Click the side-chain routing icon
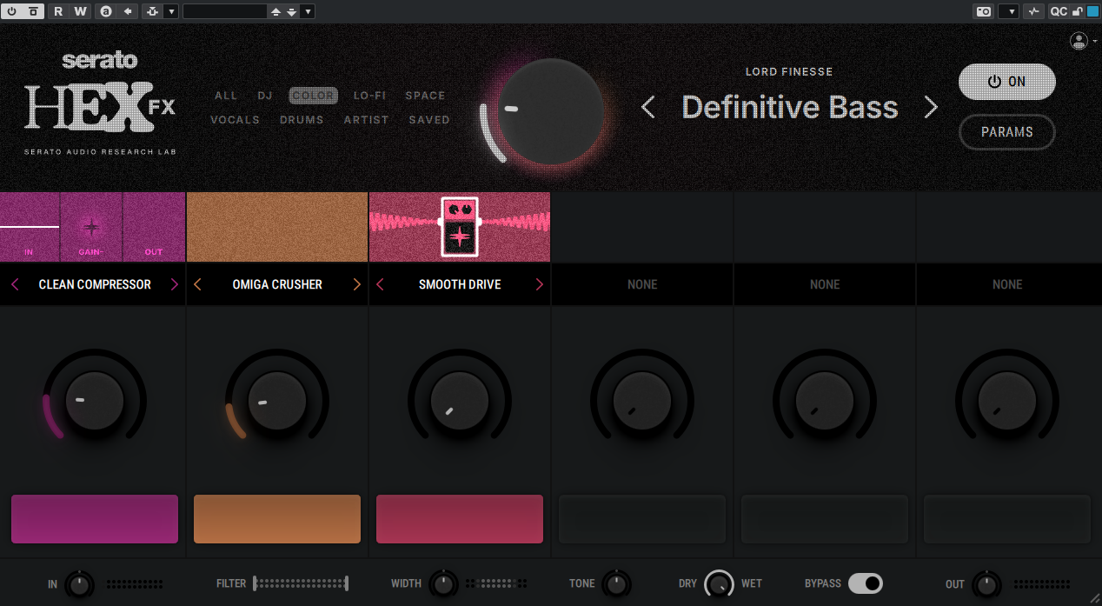The image size is (1102, 606). point(153,11)
